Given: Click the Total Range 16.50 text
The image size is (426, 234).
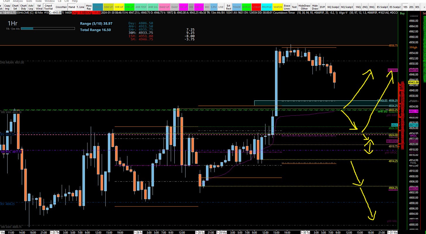Looking at the screenshot, I should click(95, 30).
